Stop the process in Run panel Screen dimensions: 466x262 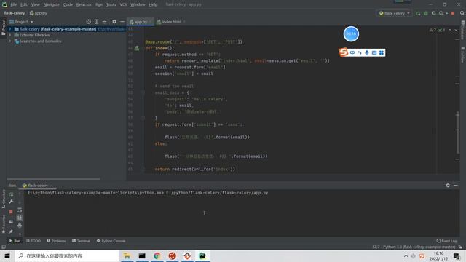(x=11, y=212)
